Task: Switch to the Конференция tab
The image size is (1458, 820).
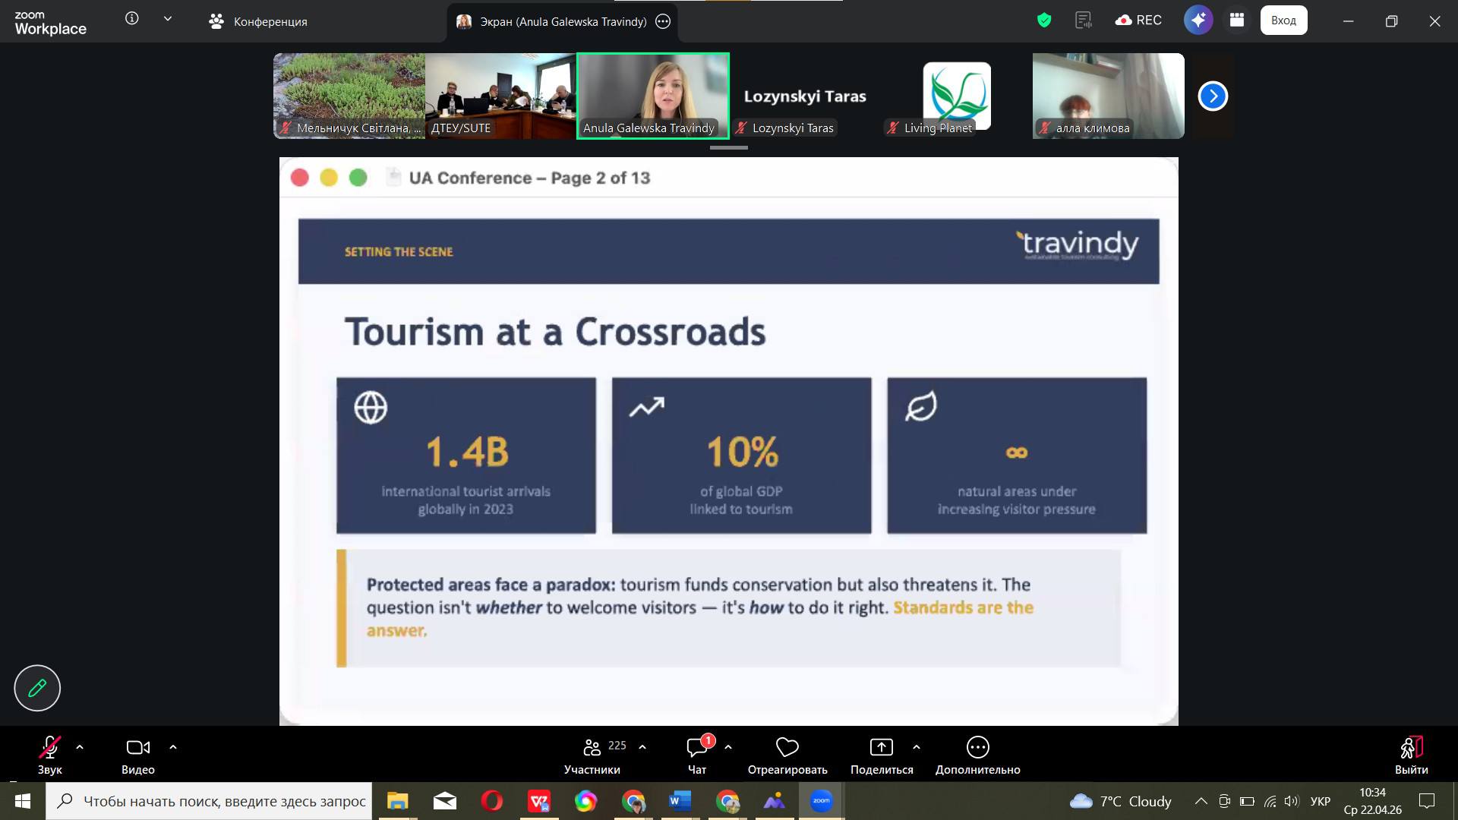Action: click(258, 21)
